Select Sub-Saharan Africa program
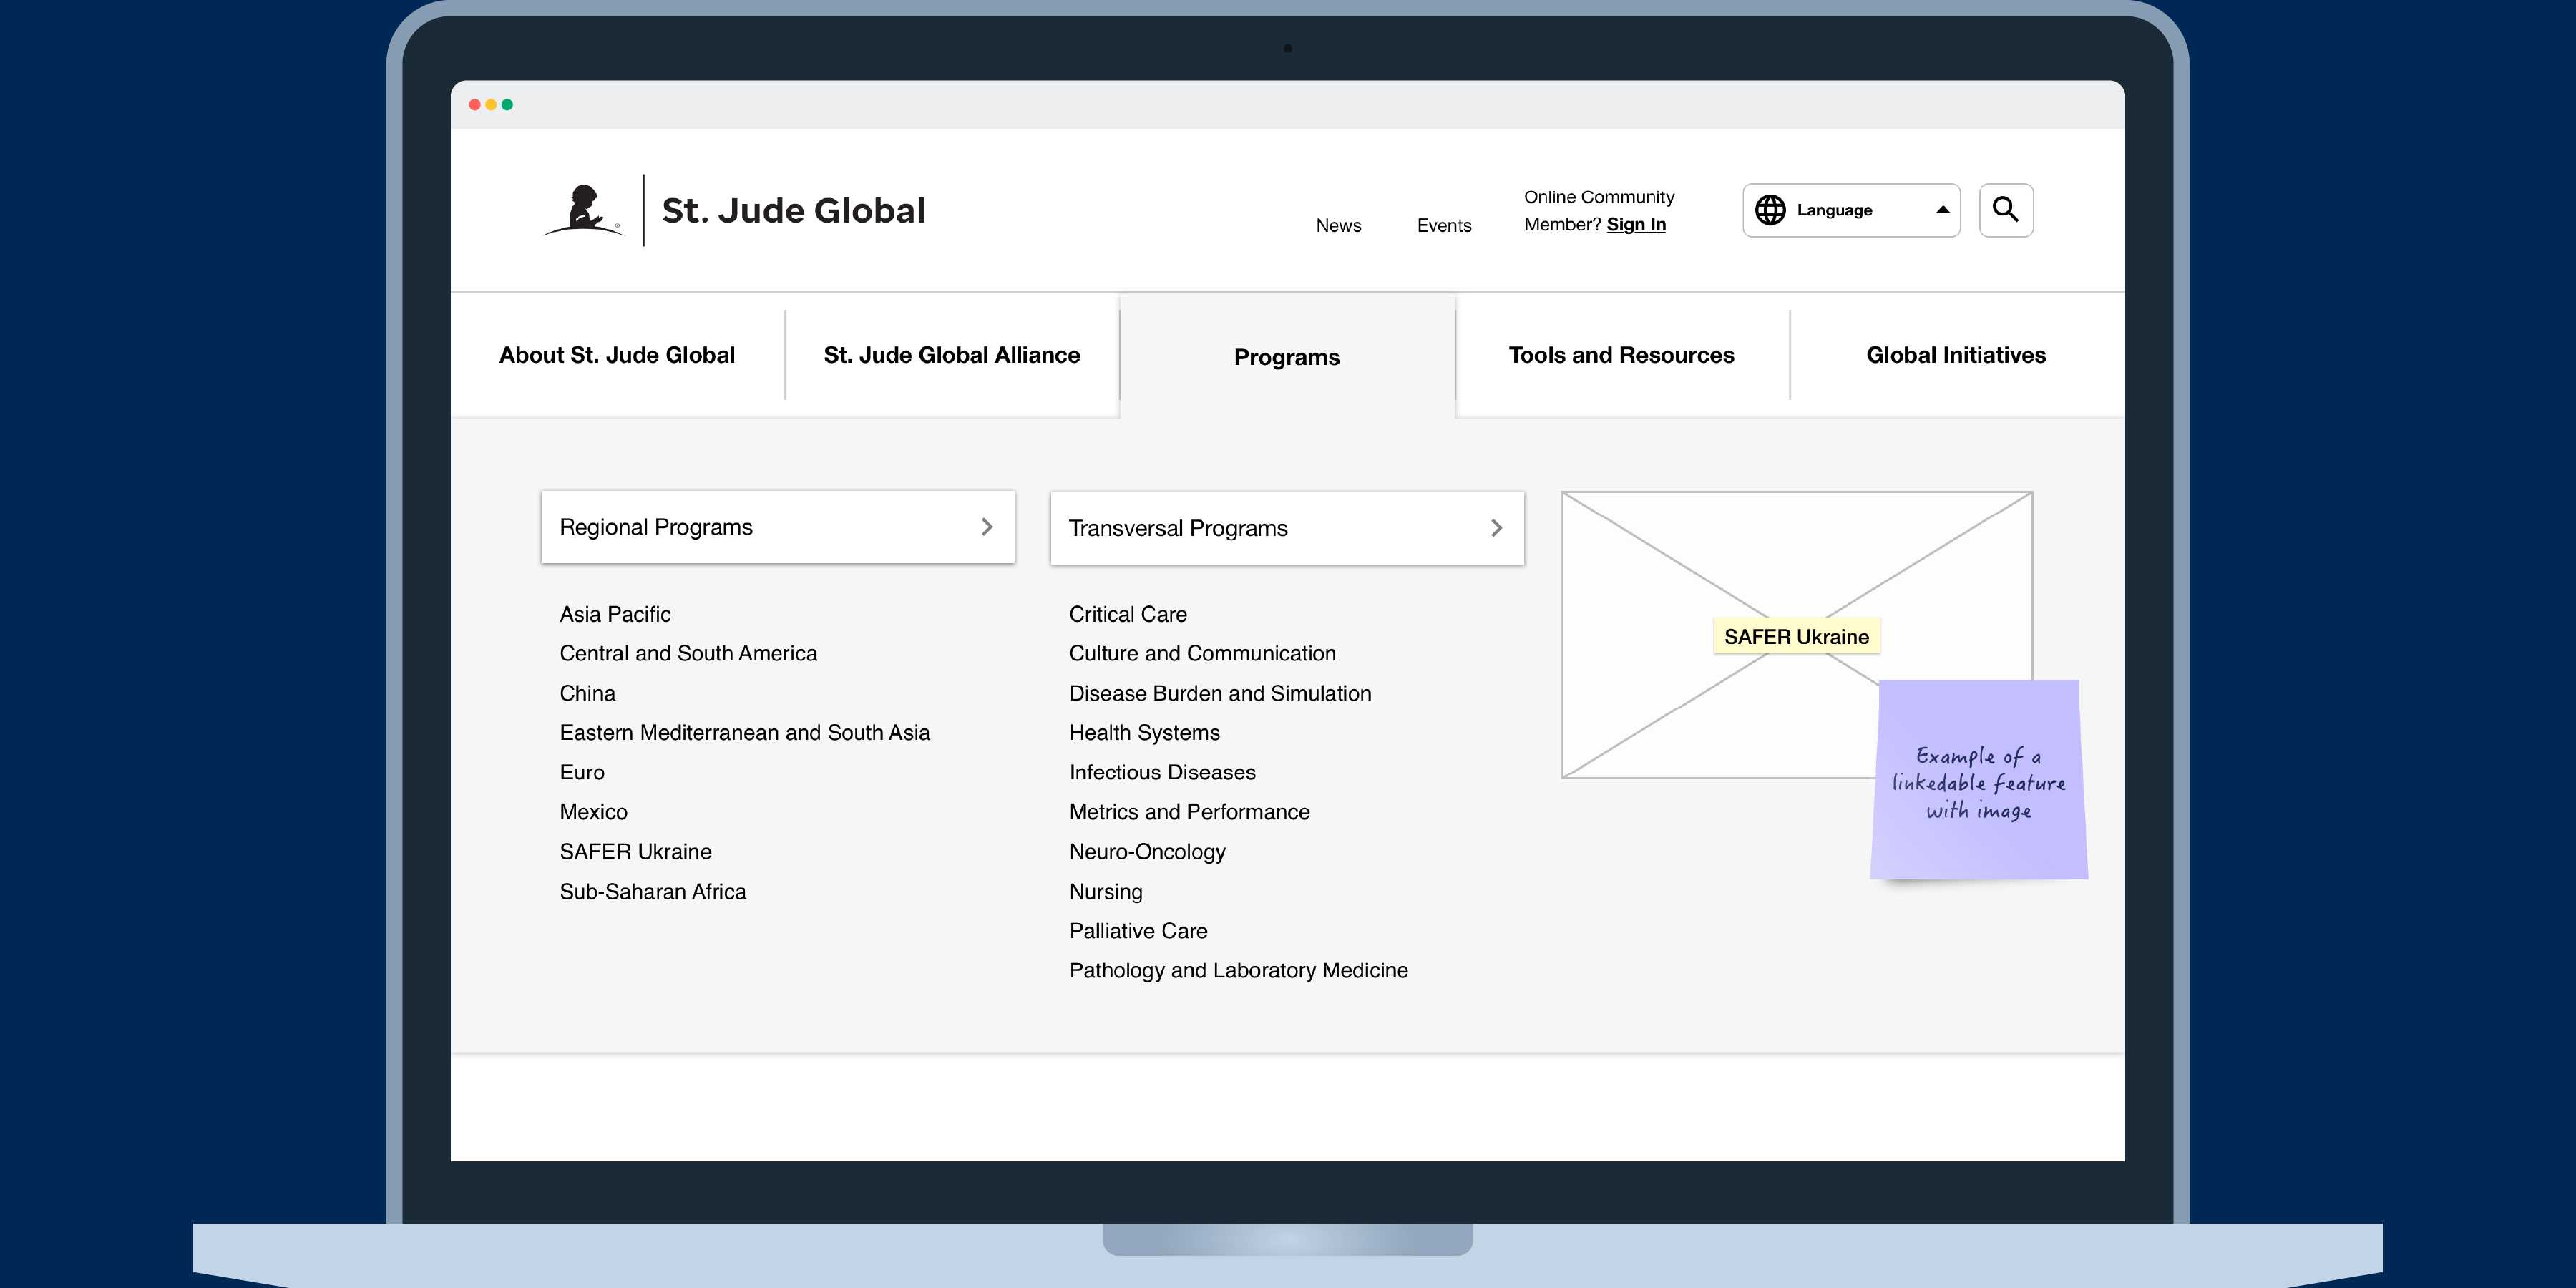The image size is (2576, 1288). click(652, 892)
